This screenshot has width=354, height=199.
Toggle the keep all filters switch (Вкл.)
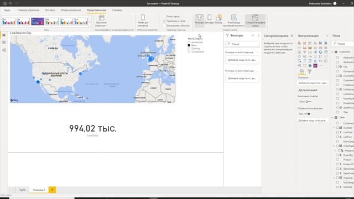click(307, 114)
